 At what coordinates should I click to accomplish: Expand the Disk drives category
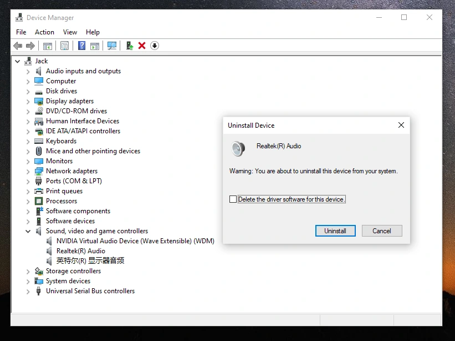[x=28, y=92]
